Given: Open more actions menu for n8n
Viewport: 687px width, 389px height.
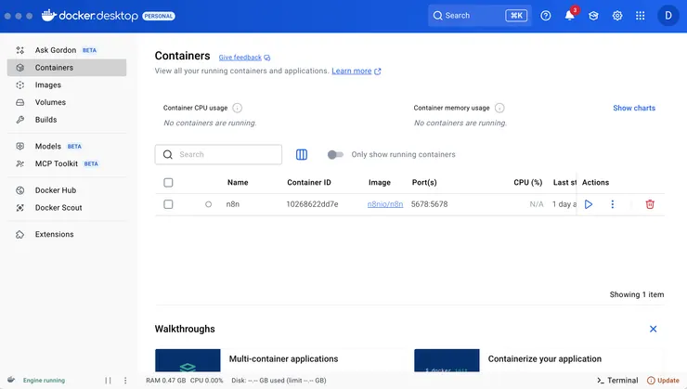Looking at the screenshot, I should (612, 204).
